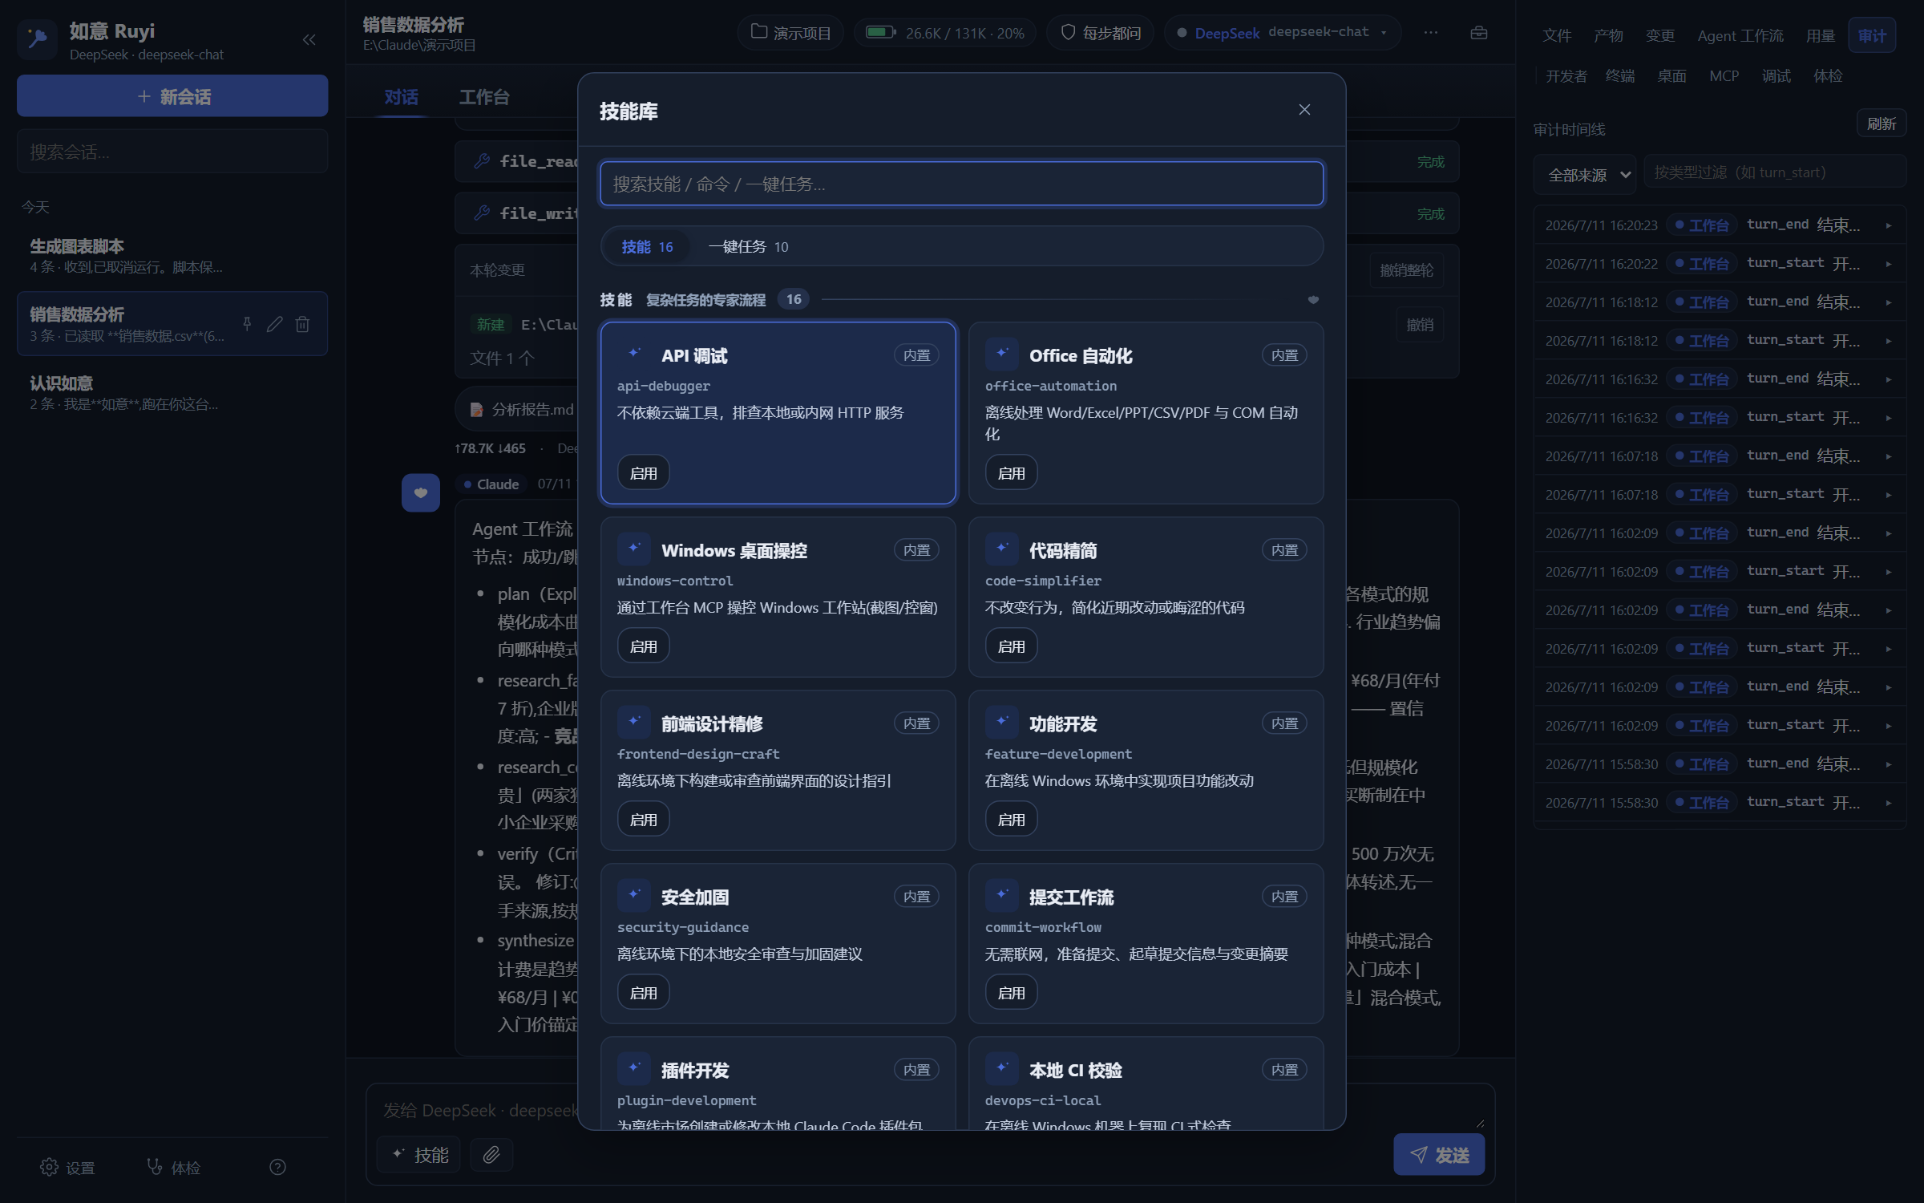Click the Office 自动化 sparkle icon
This screenshot has height=1203, width=1924.
click(x=1001, y=353)
